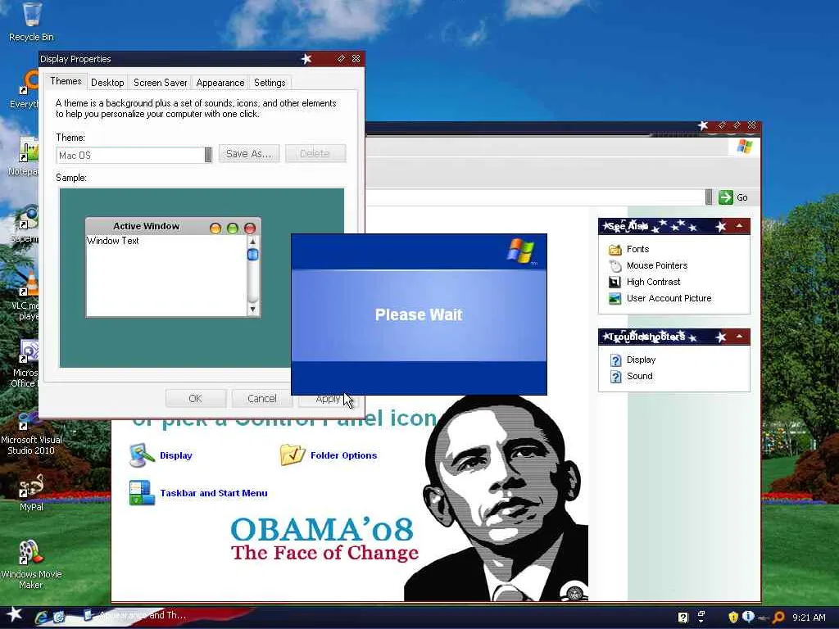Click sample window scrollbar up arrow
Image resolution: width=839 pixels, height=629 pixels.
coord(253,242)
